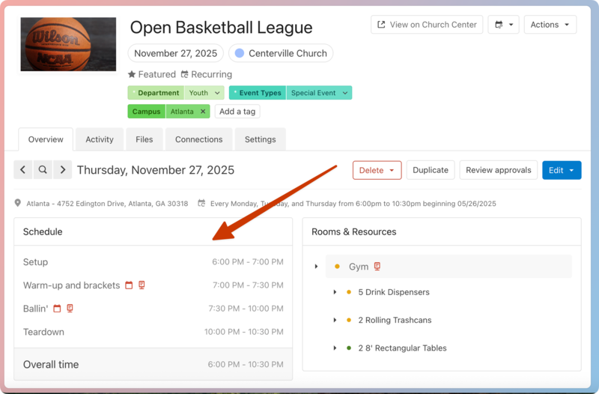This screenshot has height=394, width=599.
Task: Open the calendar subscribe dropdown button
Action: pyautogui.click(x=503, y=25)
